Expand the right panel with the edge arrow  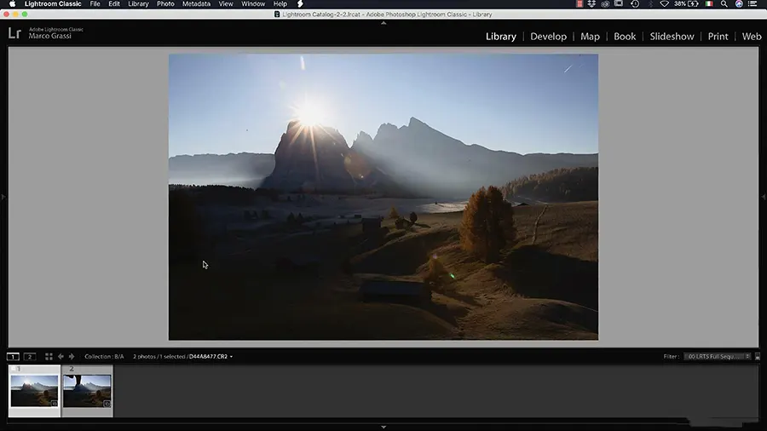point(763,197)
